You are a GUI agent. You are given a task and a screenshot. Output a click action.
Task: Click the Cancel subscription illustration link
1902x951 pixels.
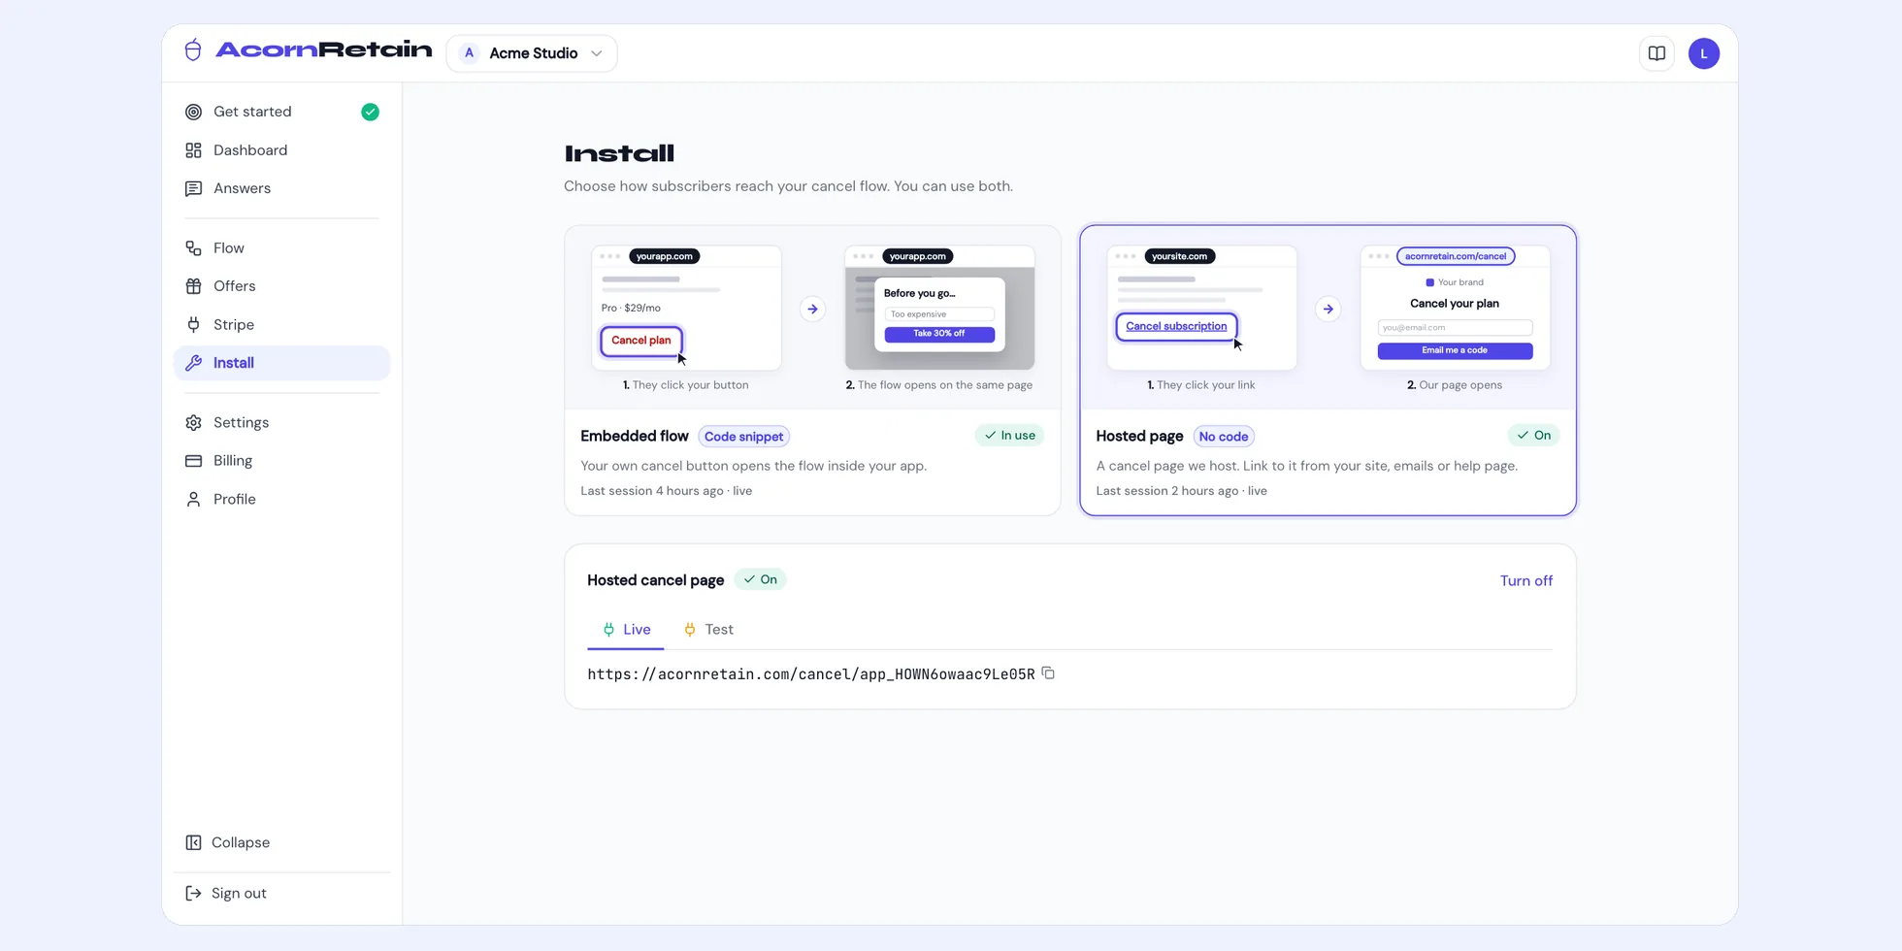coord(1176,326)
